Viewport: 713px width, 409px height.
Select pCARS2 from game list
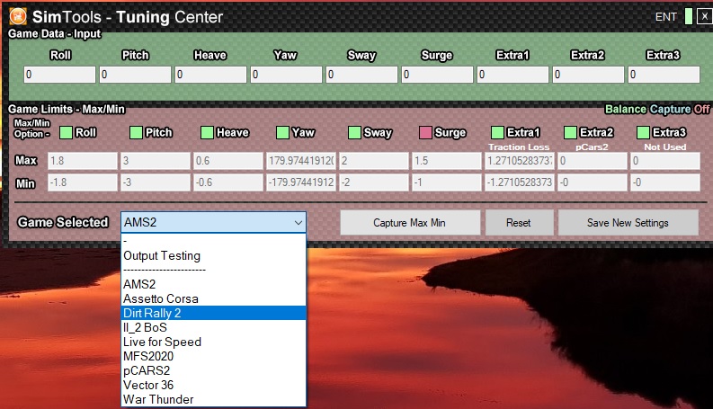coord(213,371)
